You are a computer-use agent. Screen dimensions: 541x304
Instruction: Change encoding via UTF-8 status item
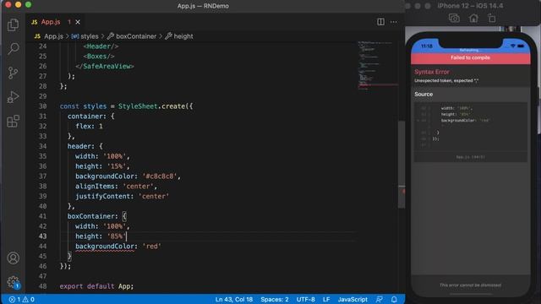pyautogui.click(x=305, y=299)
